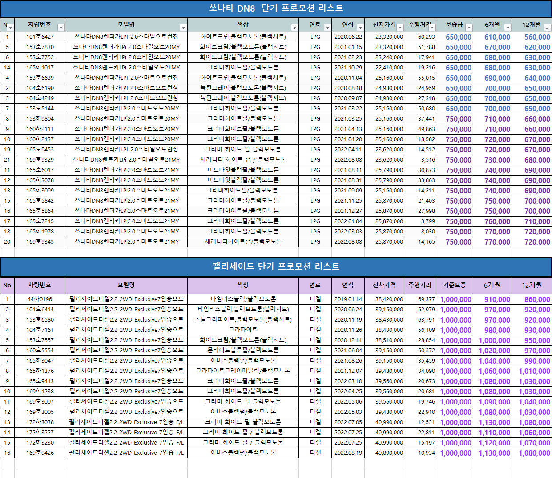Click the 12개월 value 680,000
552x478 pixels.
tap(532, 160)
